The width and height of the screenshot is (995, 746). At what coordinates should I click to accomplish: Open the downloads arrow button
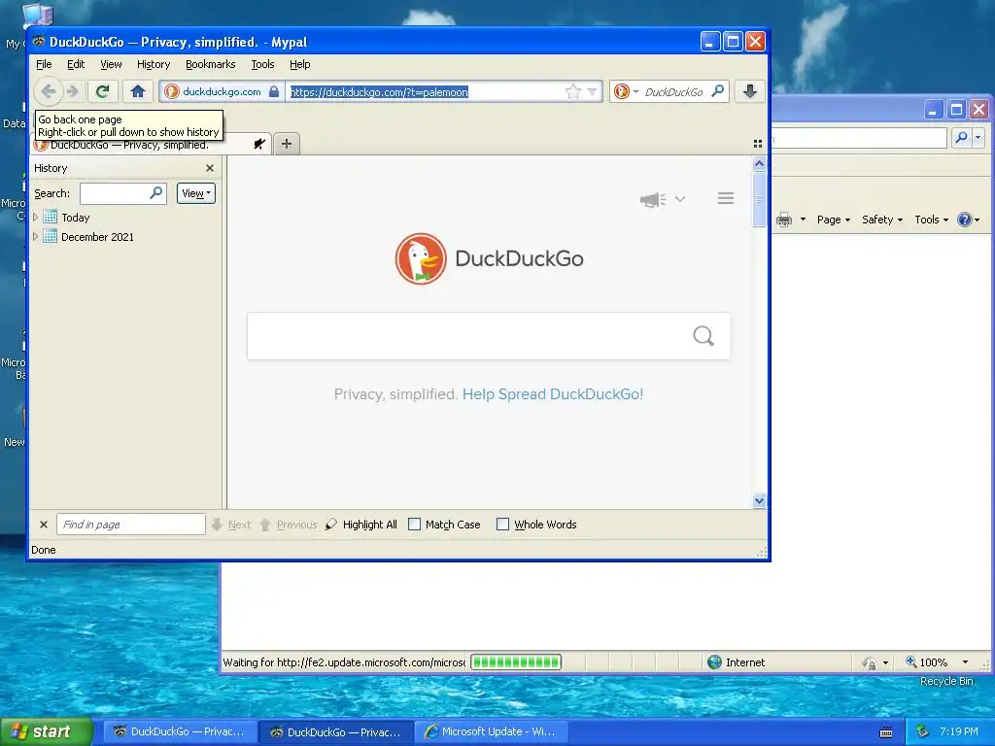(x=749, y=92)
